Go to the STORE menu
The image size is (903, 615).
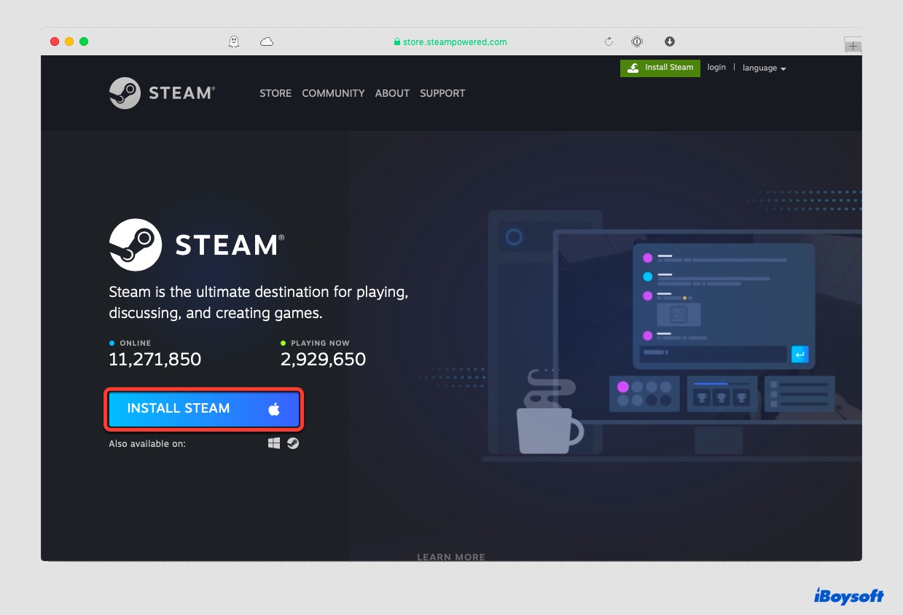click(275, 93)
